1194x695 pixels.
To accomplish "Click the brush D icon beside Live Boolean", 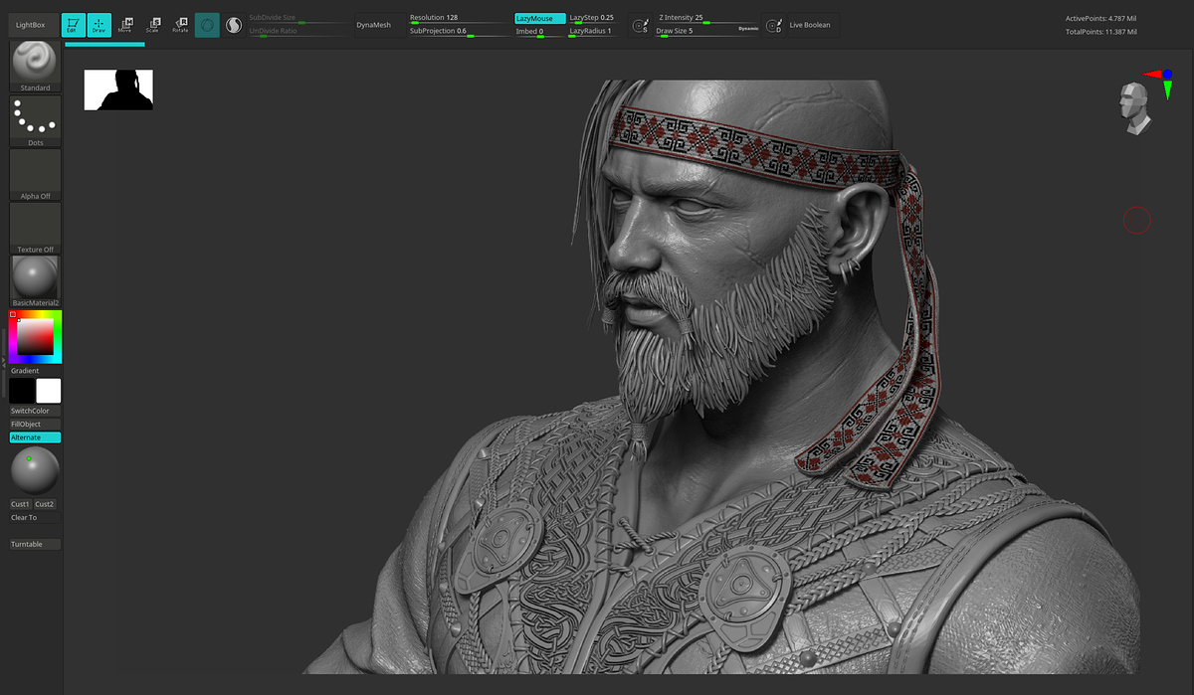I will pyautogui.click(x=773, y=25).
